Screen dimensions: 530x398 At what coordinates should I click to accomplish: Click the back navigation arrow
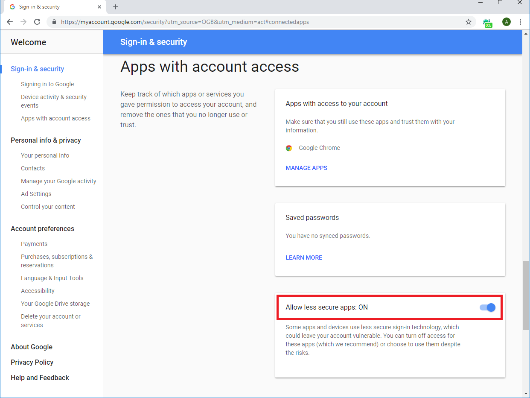click(9, 22)
